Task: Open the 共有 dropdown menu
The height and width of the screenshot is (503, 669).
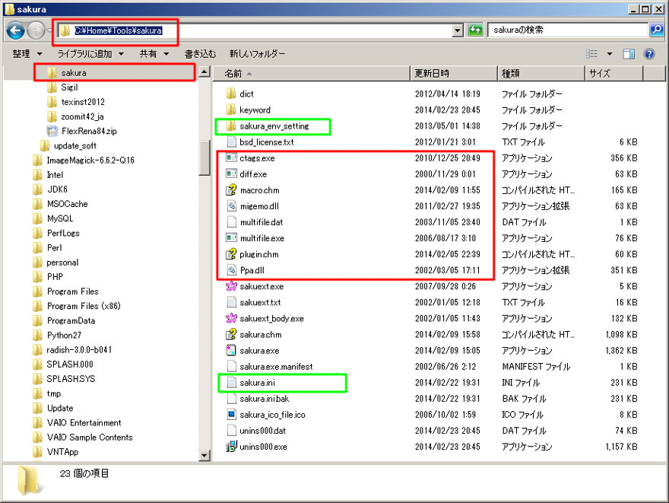Action: point(154,54)
